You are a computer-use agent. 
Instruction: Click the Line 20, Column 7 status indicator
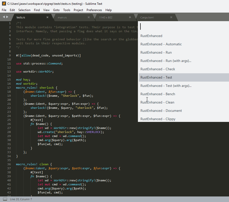click(20, 199)
